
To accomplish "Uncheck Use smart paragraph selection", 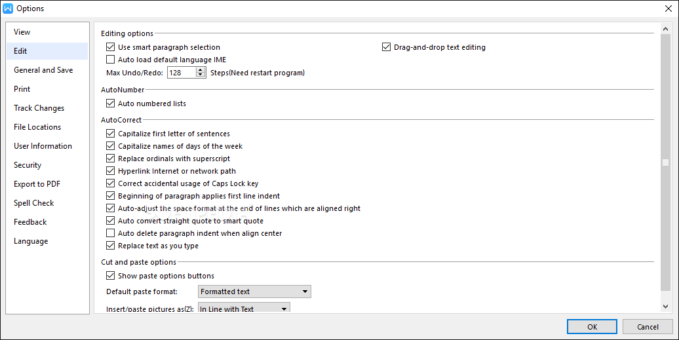I will (110, 47).
